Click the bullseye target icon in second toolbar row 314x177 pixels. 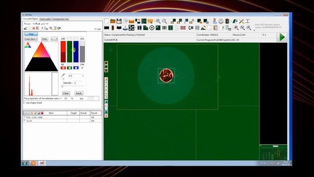(x=152, y=28)
